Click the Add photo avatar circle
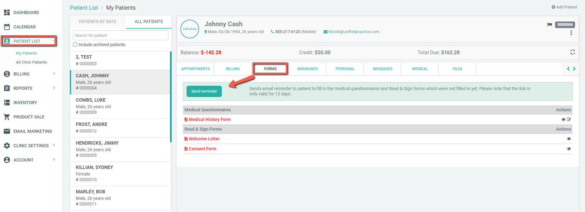The image size is (585, 212). coord(190,29)
